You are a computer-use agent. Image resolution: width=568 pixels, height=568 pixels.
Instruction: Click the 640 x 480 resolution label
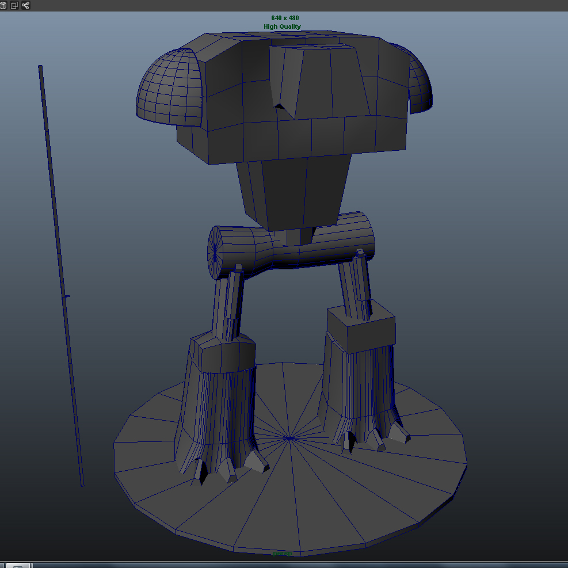[285, 18]
